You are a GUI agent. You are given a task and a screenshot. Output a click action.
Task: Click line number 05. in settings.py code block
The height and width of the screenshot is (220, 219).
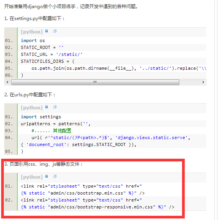[9, 68]
